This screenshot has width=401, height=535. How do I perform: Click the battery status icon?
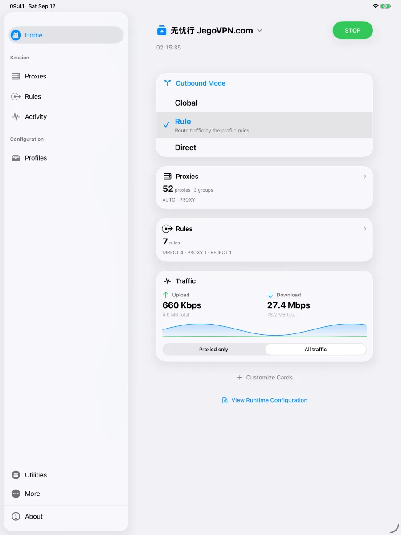pyautogui.click(x=386, y=6)
